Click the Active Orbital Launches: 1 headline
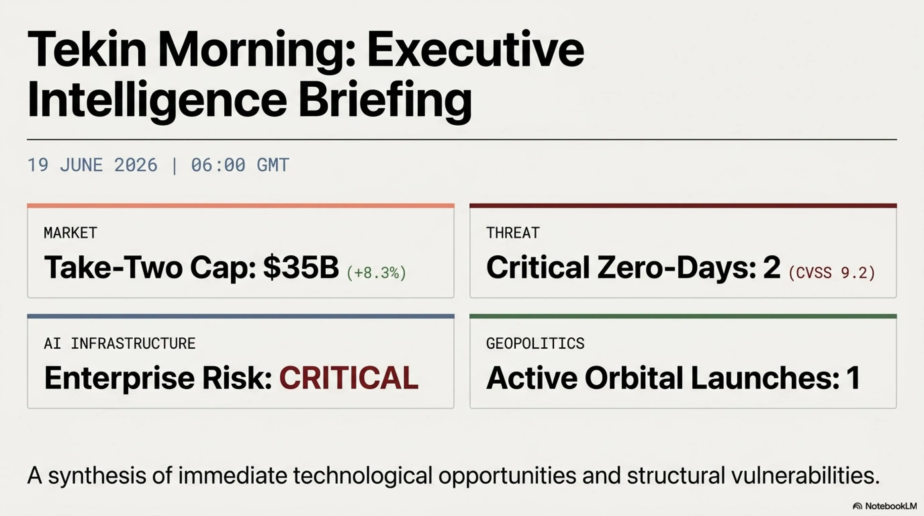 point(673,378)
